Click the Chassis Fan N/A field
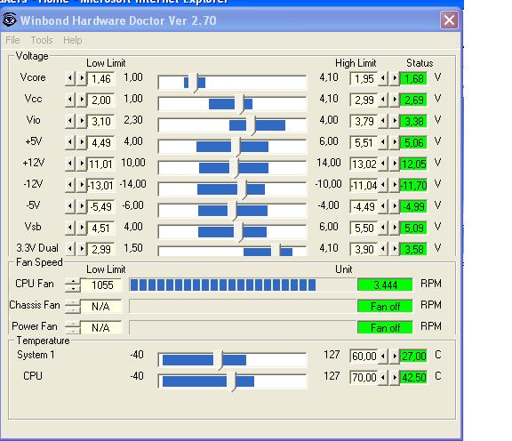The image size is (512, 441). (101, 306)
